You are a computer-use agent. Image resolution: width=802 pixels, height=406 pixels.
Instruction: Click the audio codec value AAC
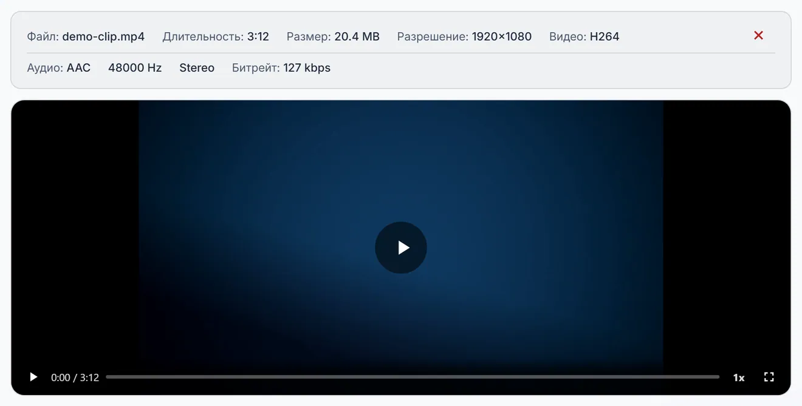(78, 68)
